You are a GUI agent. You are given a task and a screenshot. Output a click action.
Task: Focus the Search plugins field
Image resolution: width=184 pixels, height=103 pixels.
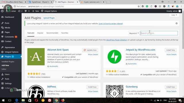[x=159, y=33]
